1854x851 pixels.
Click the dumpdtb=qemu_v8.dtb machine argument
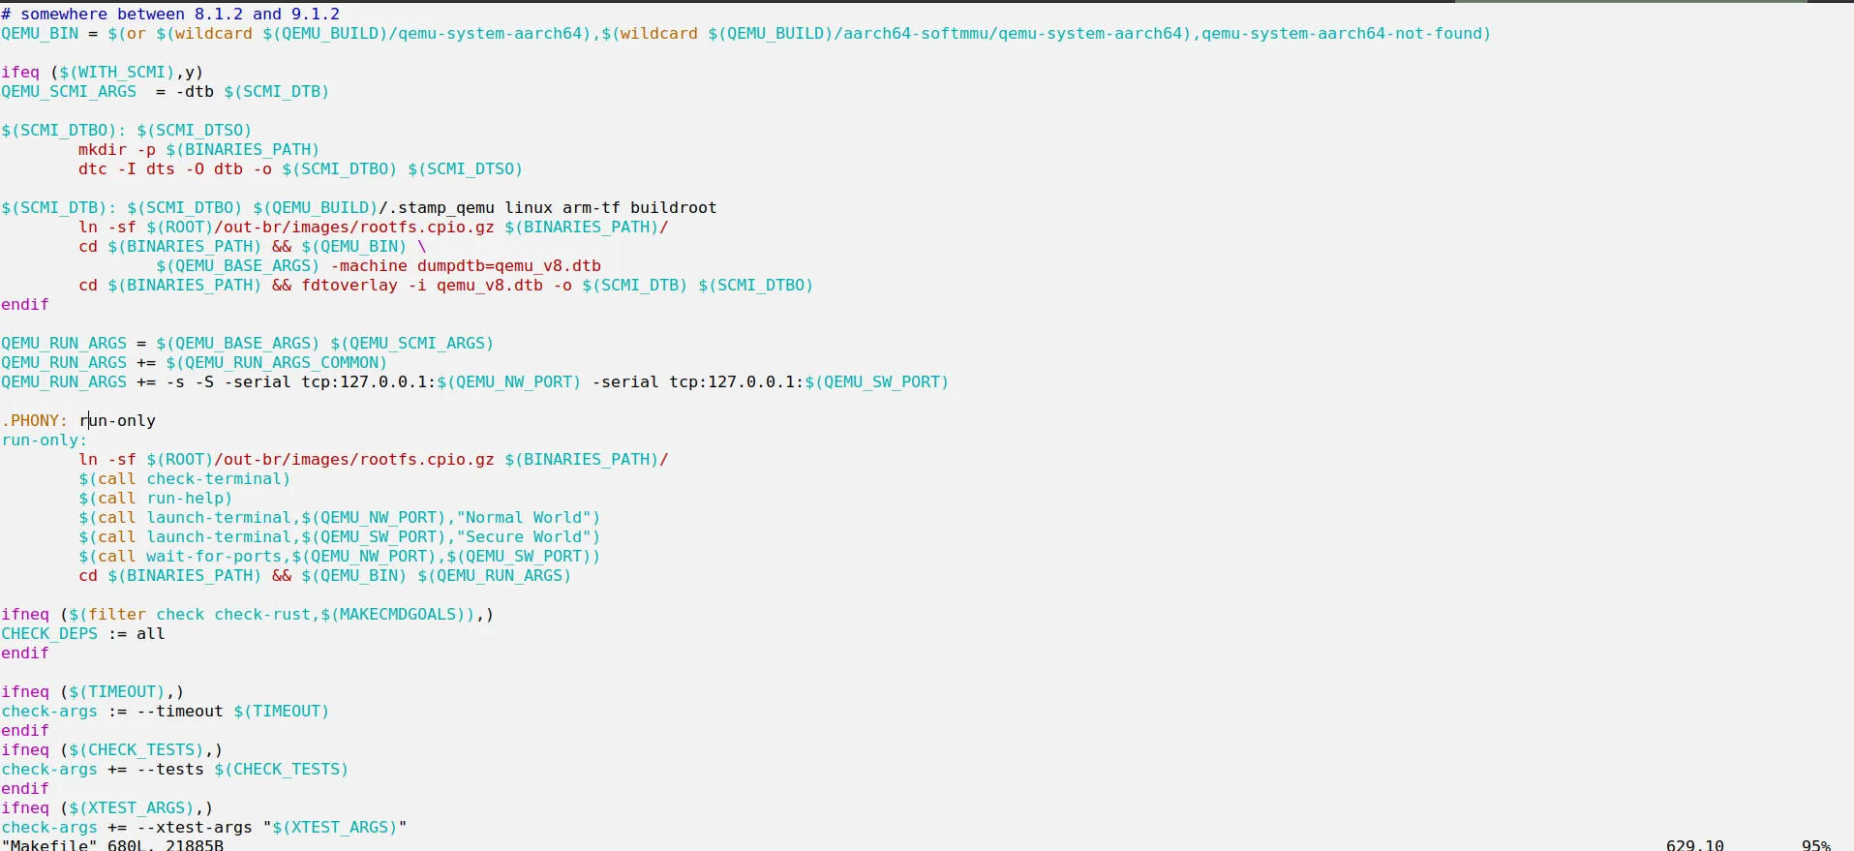pos(509,266)
